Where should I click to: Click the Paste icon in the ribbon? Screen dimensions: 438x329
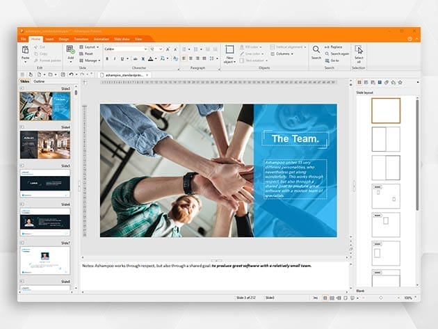tap(25, 50)
